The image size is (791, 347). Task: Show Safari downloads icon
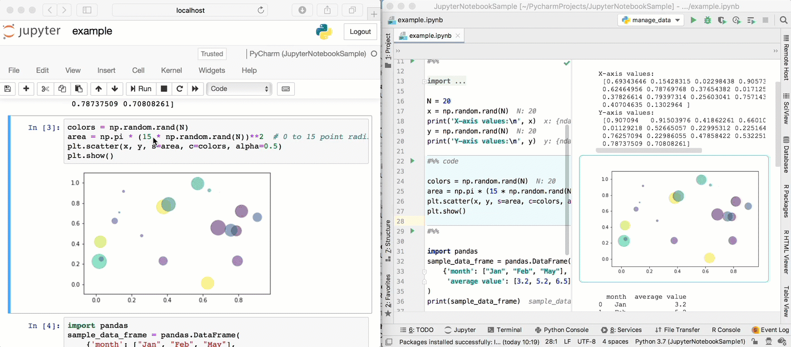302,10
